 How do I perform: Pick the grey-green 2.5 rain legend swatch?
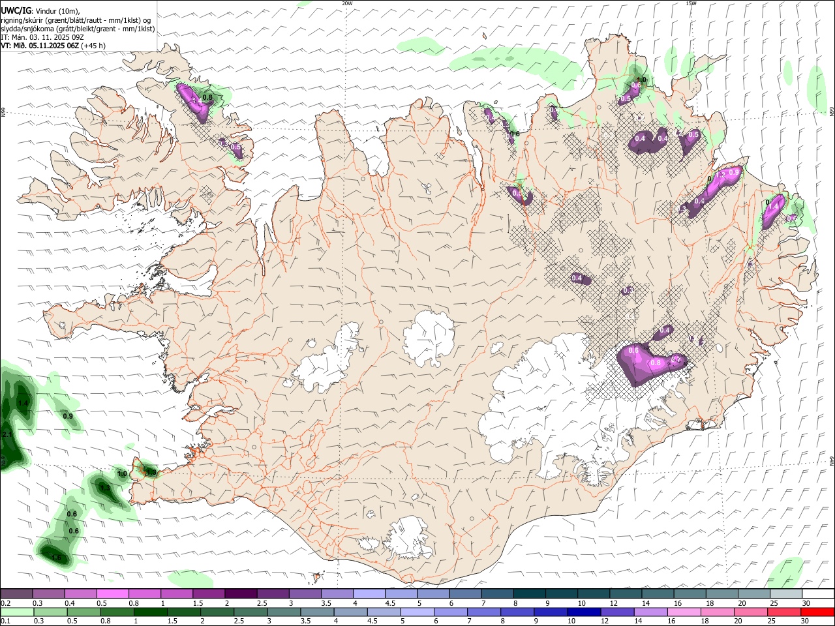250,612
